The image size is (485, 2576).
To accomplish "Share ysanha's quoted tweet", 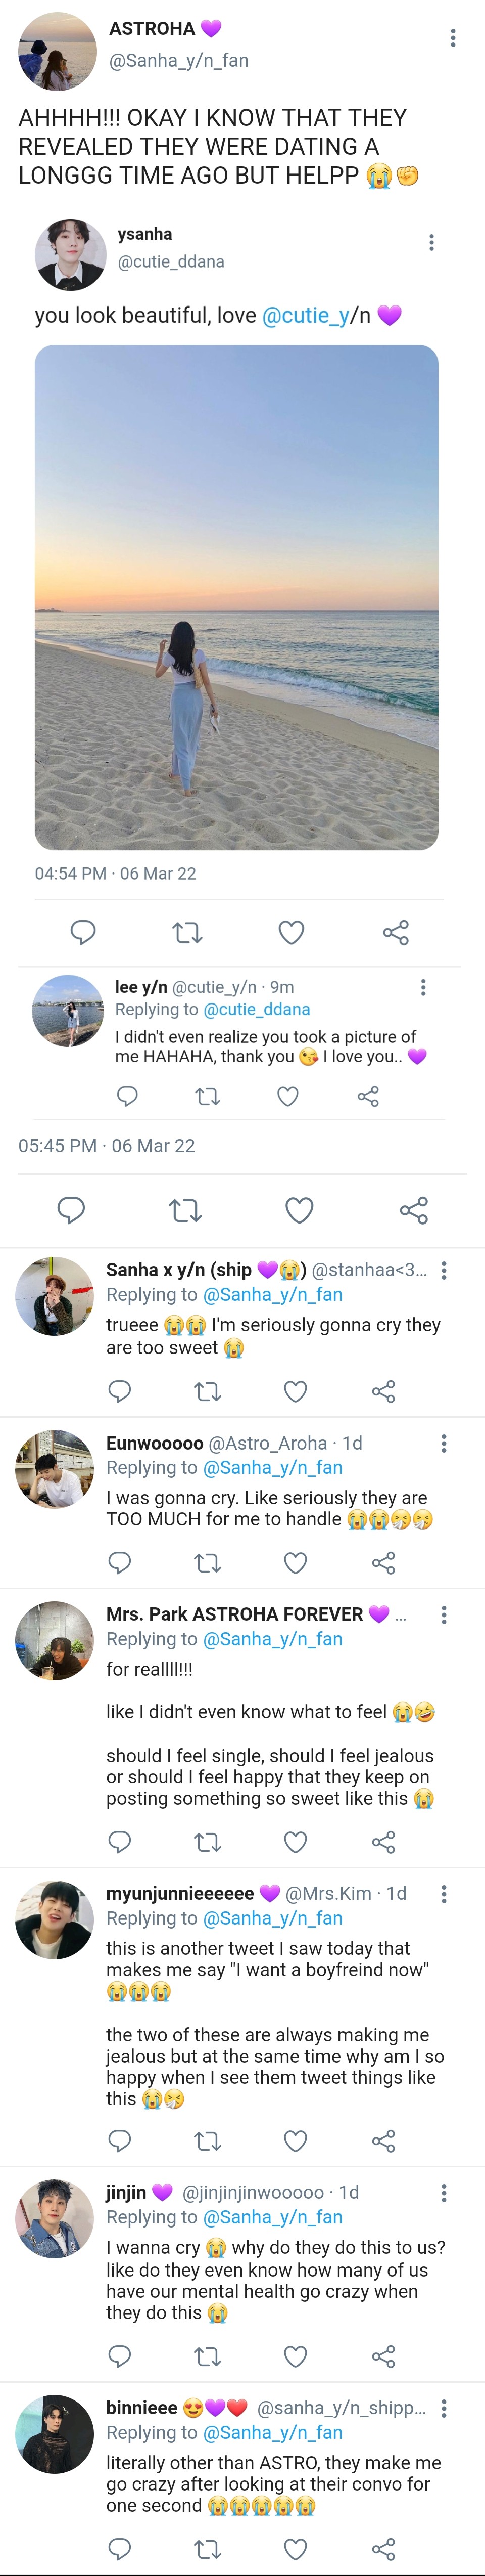I will [x=396, y=933].
